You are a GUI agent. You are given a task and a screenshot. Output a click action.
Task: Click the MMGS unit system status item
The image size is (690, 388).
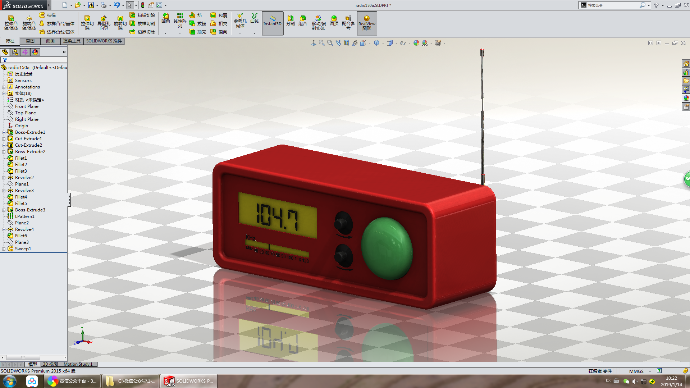(636, 371)
